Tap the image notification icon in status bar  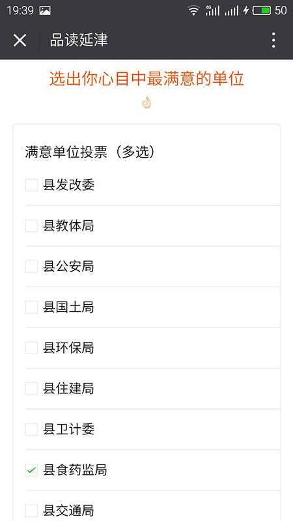45,10
